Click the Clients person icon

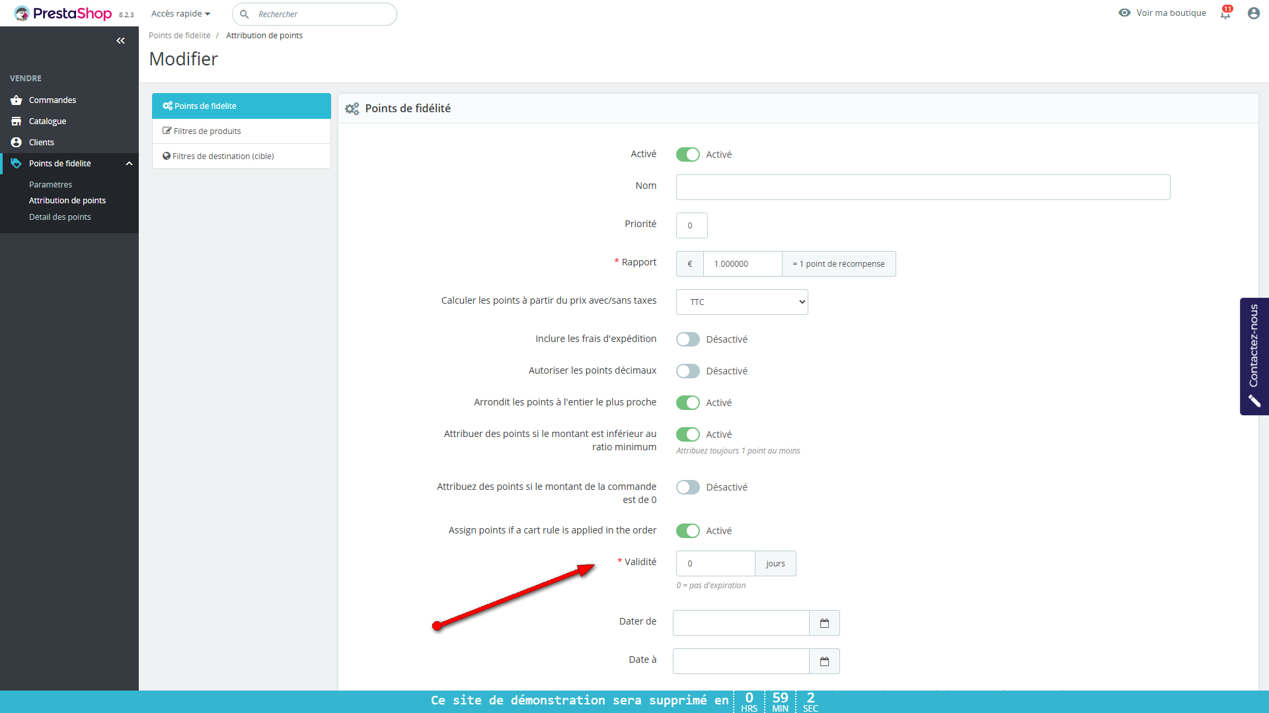[17, 143]
